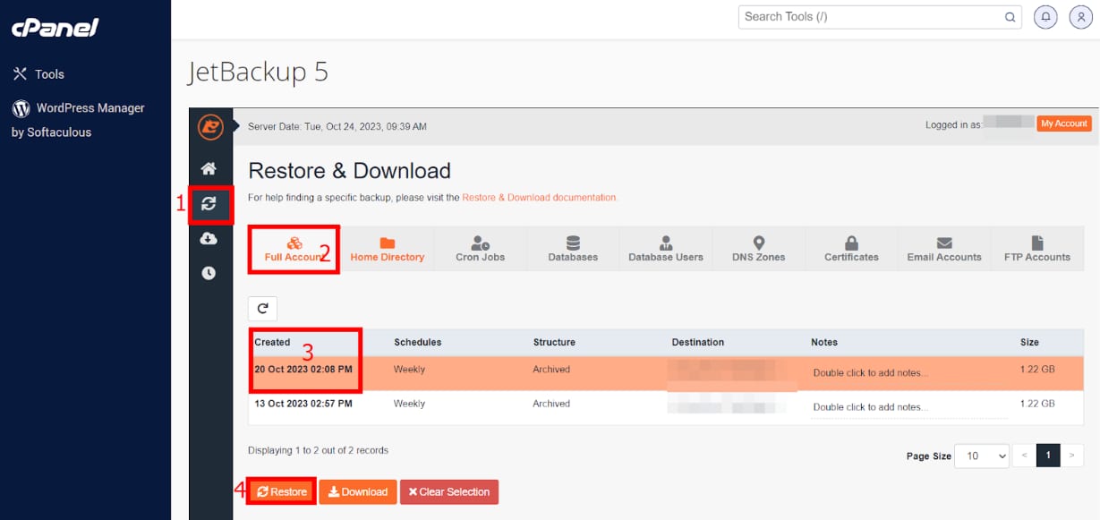Open the Downloads cloud icon in sidebar

pos(209,238)
